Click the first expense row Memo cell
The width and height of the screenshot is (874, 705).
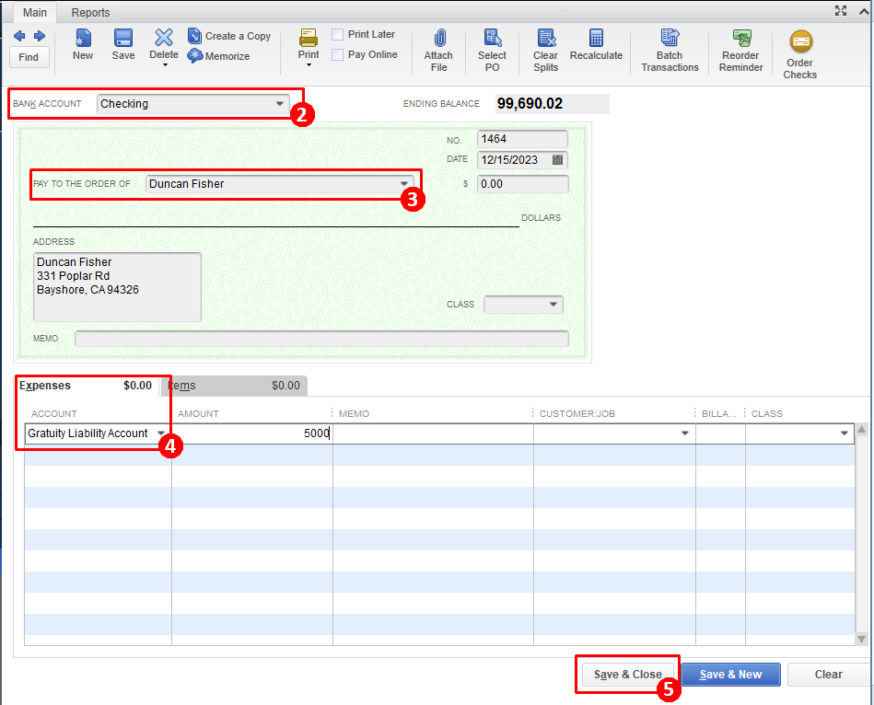click(x=433, y=433)
